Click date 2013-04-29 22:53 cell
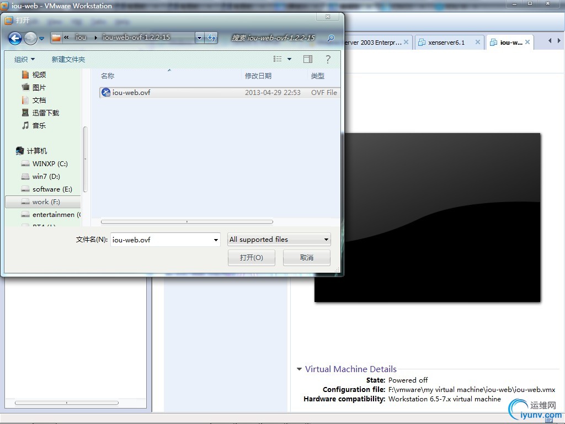Viewport: 565px width, 424px height. click(x=273, y=93)
